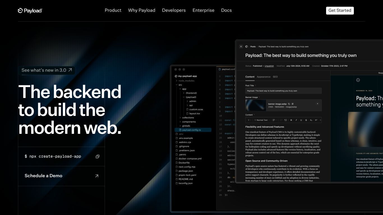
Task: Click payload.config.ts editor tab
Action: [227, 69]
